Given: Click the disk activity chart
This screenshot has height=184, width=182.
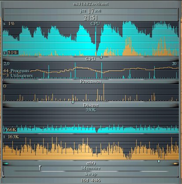Looking at the screenshot, I should click(91, 92).
